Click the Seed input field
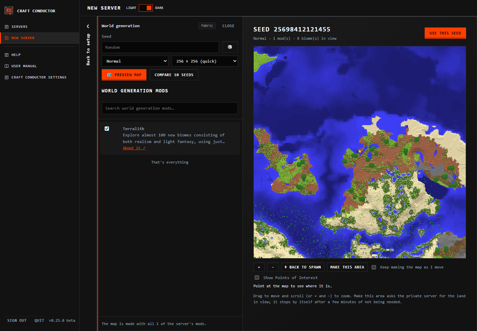The height and width of the screenshot is (331, 477). pos(160,47)
